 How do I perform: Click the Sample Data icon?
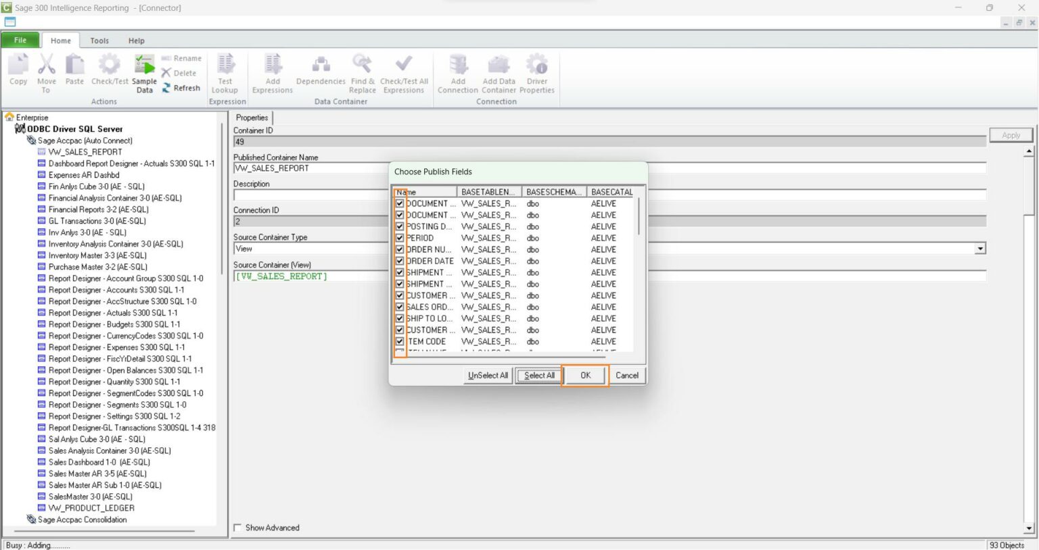[x=144, y=71]
